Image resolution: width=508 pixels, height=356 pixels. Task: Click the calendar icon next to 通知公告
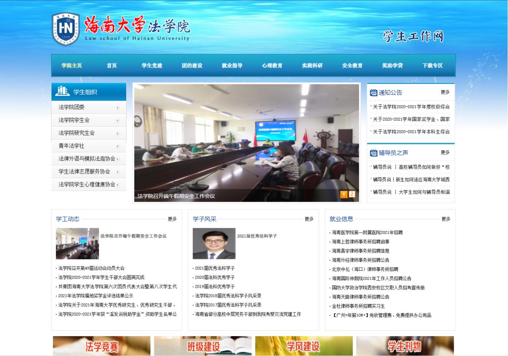(x=373, y=92)
